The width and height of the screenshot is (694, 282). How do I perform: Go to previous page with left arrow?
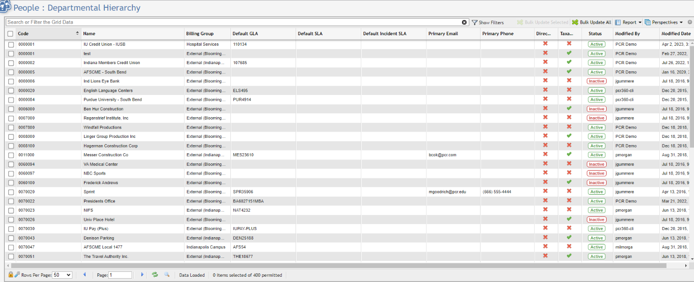pyautogui.click(x=85, y=275)
